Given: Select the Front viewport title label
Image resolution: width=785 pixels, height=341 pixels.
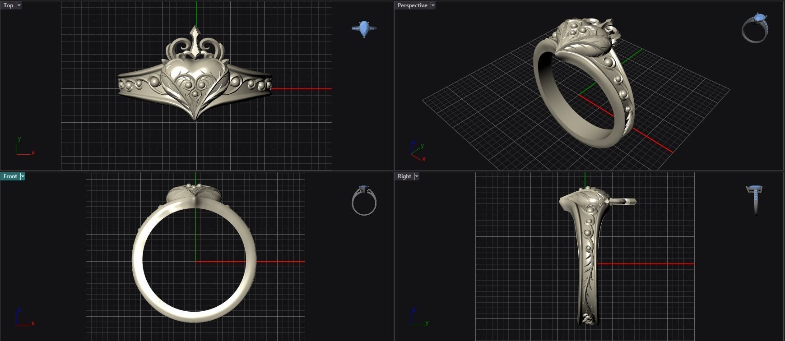Looking at the screenshot, I should pyautogui.click(x=10, y=176).
